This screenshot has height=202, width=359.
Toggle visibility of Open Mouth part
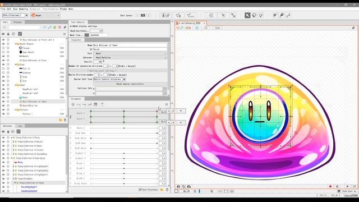3,52
